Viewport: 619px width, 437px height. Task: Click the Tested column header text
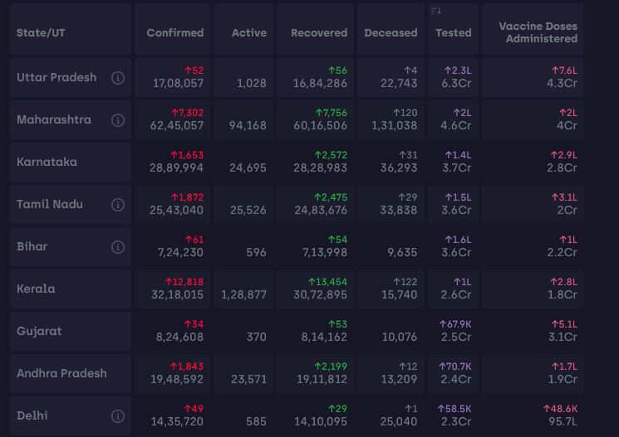click(454, 33)
